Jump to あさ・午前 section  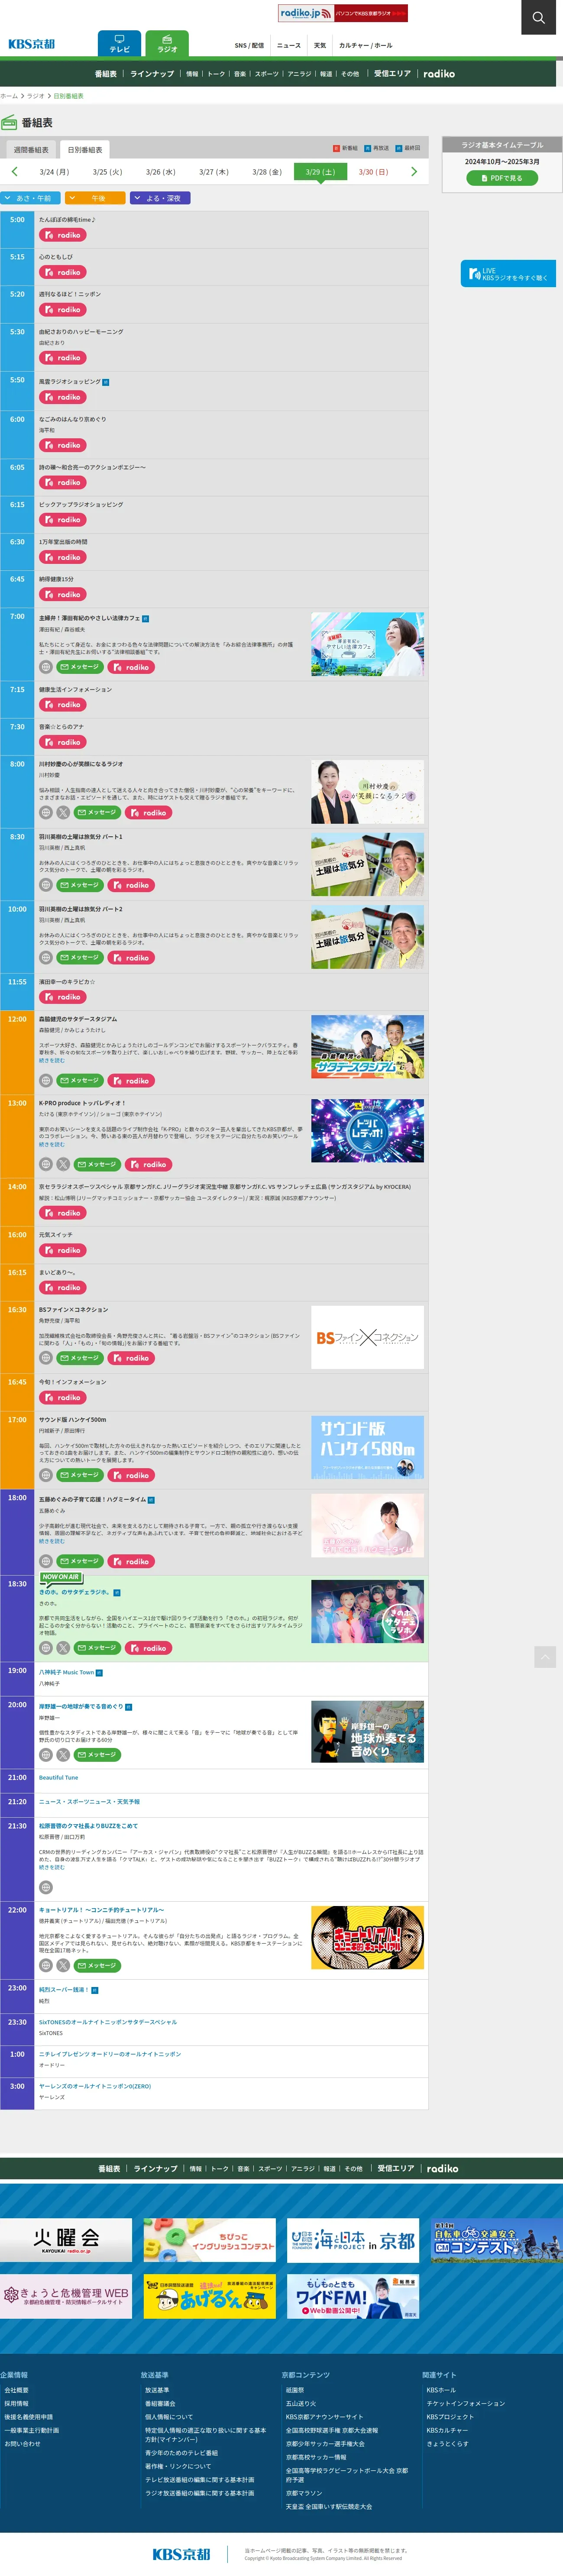[x=30, y=198]
